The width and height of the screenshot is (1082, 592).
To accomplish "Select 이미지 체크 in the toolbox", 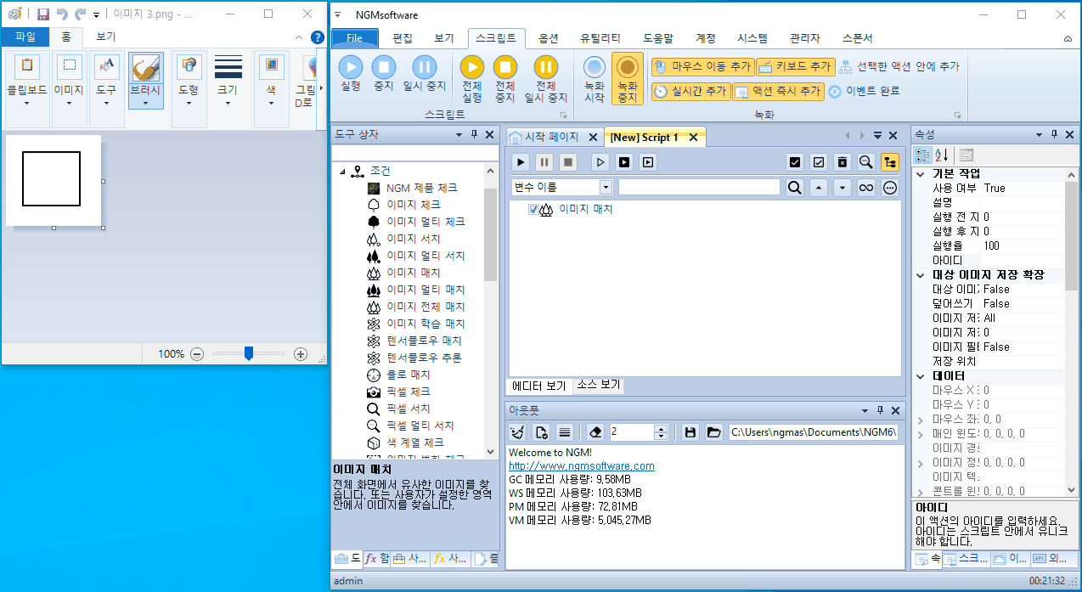I will (x=414, y=205).
